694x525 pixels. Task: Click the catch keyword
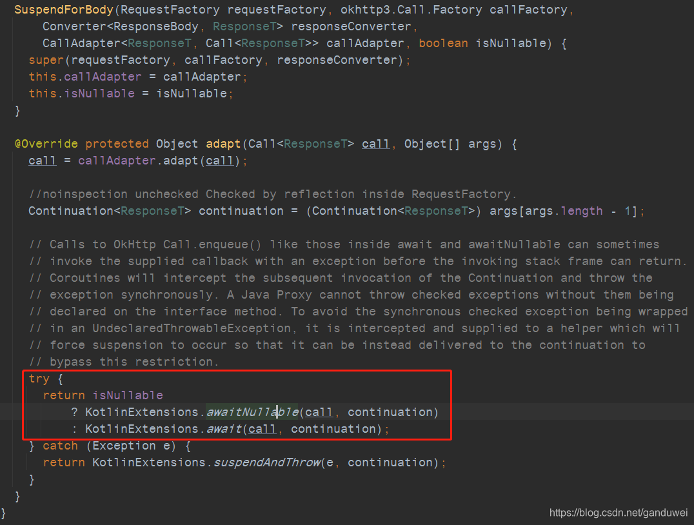(x=60, y=446)
